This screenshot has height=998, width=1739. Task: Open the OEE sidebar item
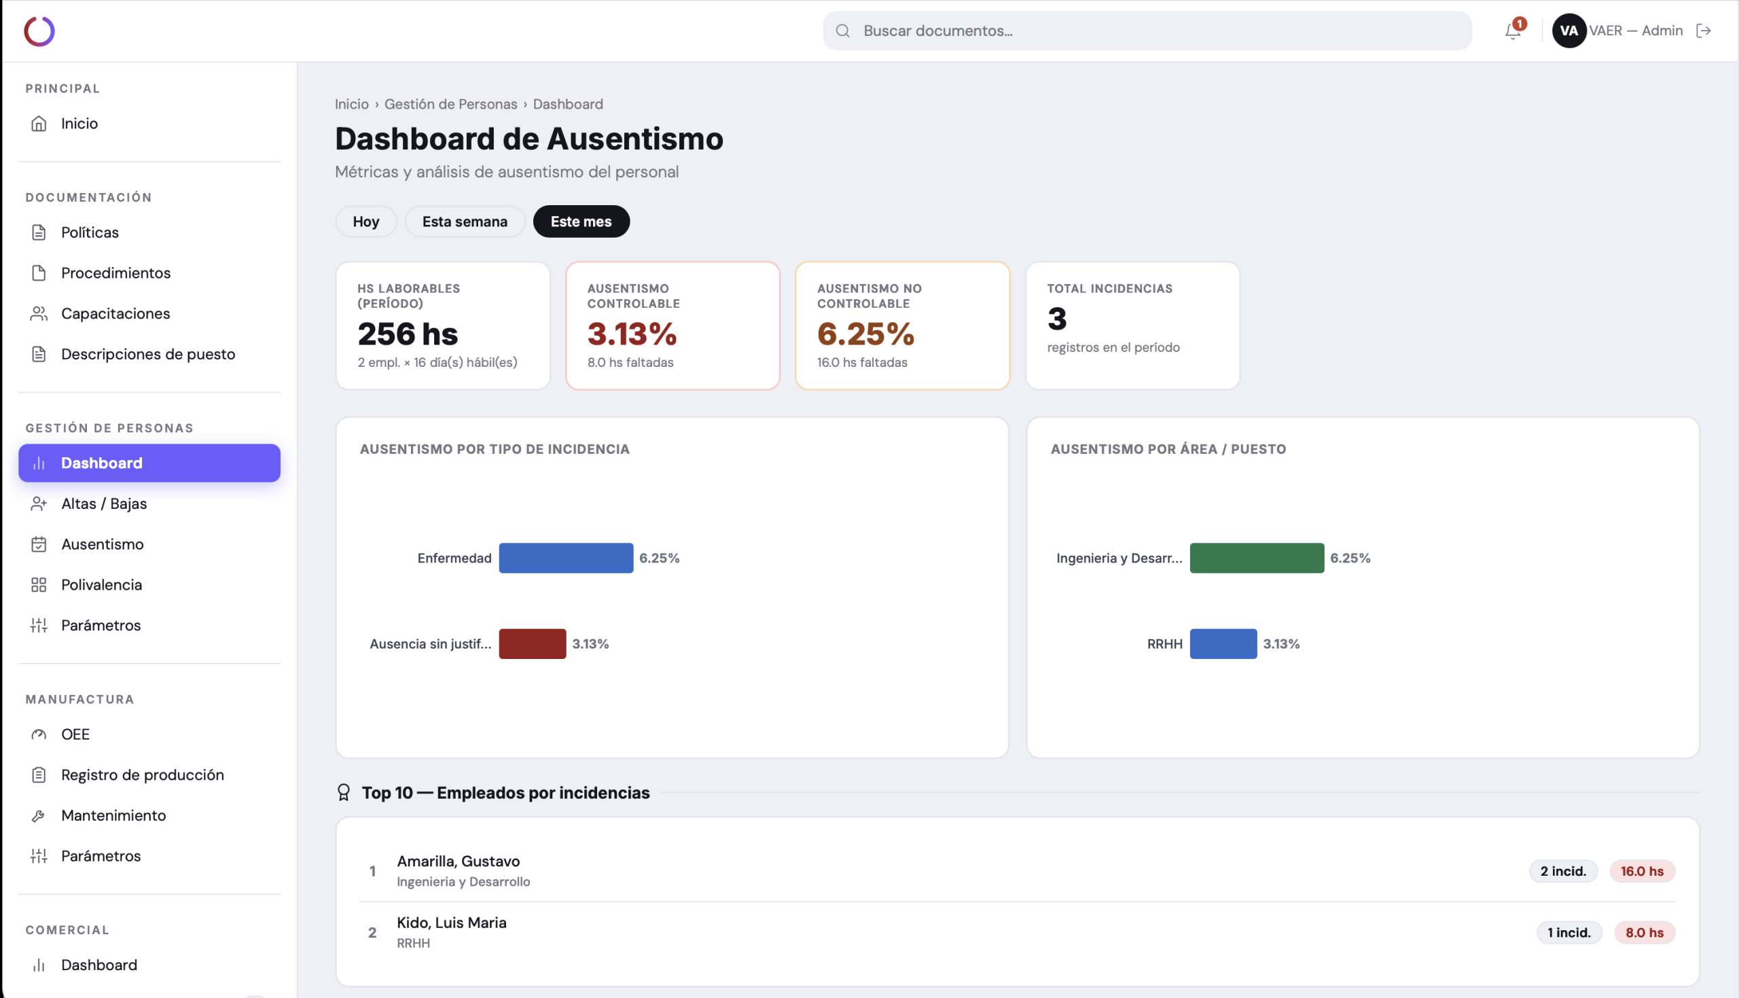coord(149,734)
